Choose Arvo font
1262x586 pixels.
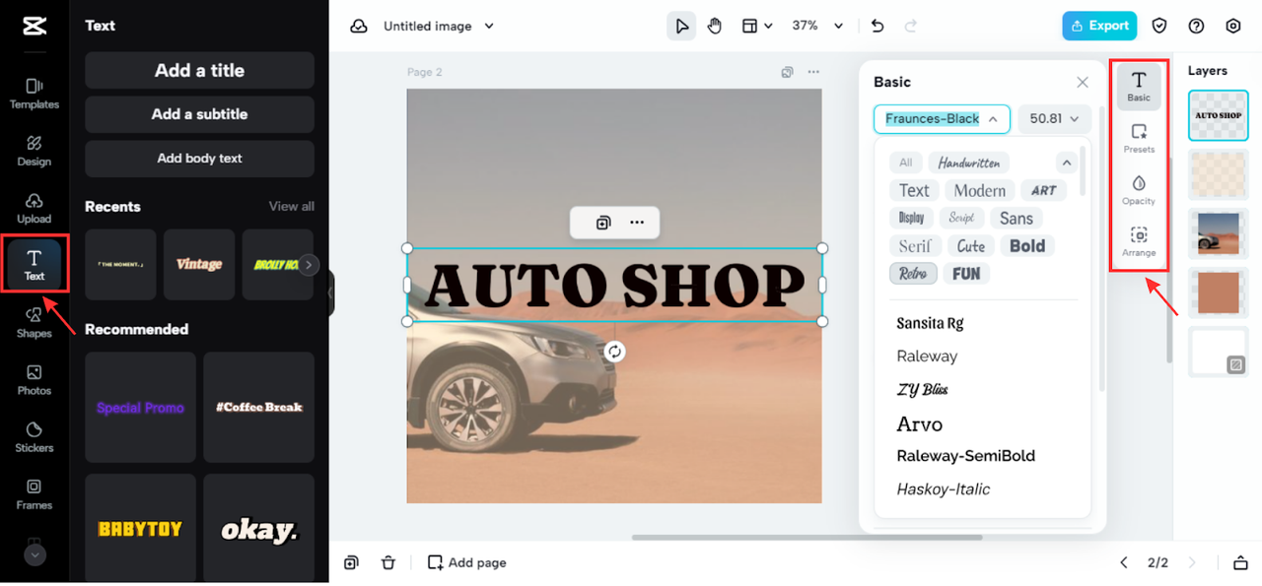(920, 423)
